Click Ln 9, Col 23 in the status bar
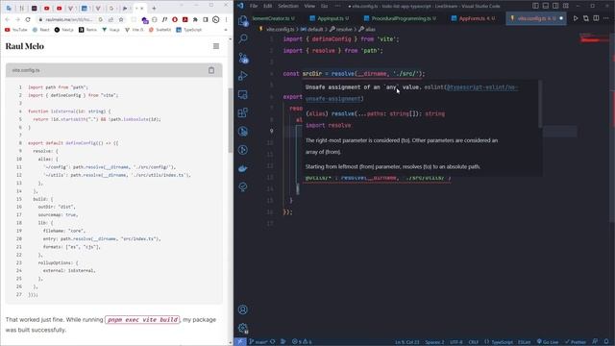 [x=407, y=342]
